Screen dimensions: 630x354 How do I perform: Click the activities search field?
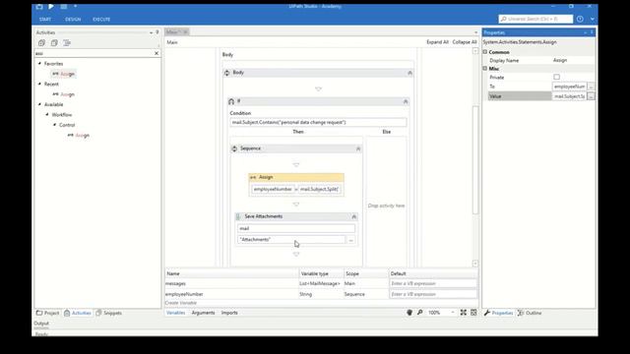(94, 53)
